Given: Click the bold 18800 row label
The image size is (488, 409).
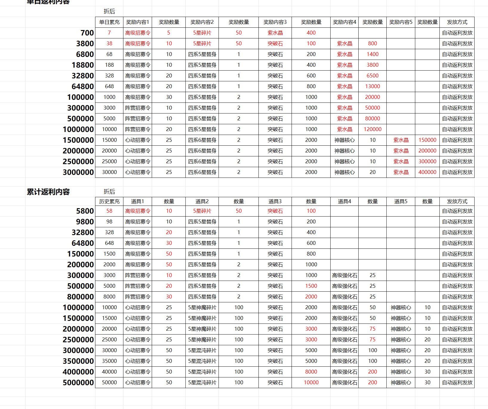Looking at the screenshot, I should tap(83, 65).
